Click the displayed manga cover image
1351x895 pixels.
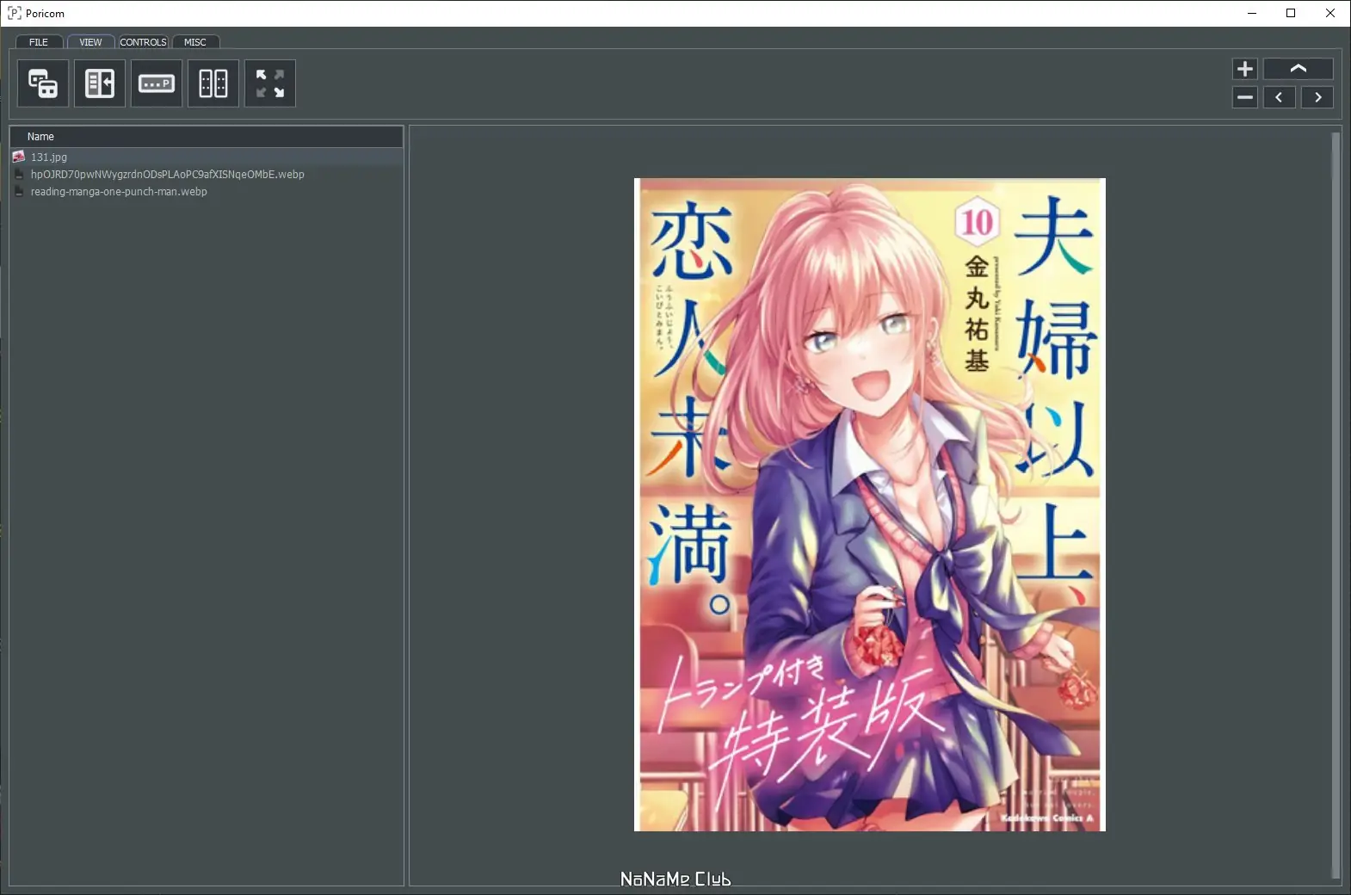[870, 505]
